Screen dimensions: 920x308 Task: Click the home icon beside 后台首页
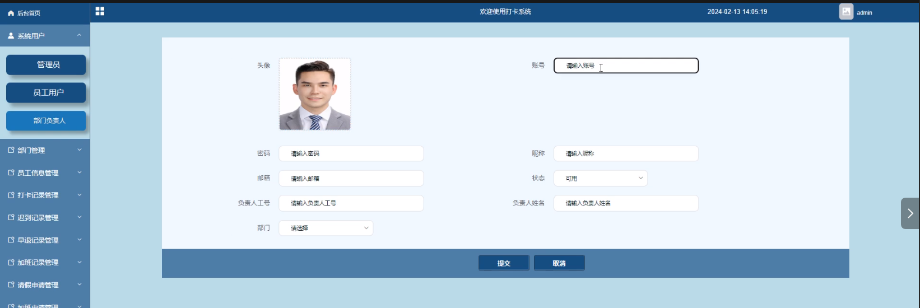point(11,13)
